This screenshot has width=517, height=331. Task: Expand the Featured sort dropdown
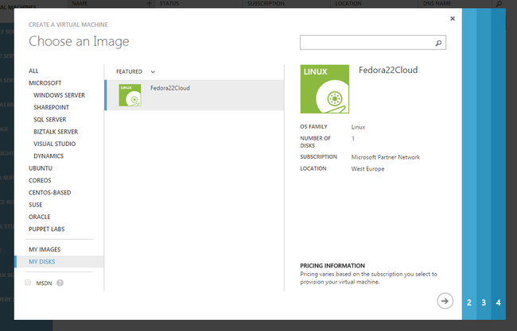tap(153, 71)
